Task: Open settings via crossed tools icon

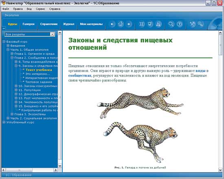Action: click(x=192, y=24)
